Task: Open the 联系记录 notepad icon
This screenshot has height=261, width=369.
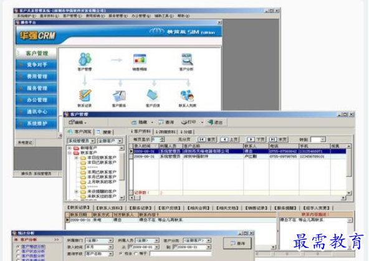Action: pos(85,96)
